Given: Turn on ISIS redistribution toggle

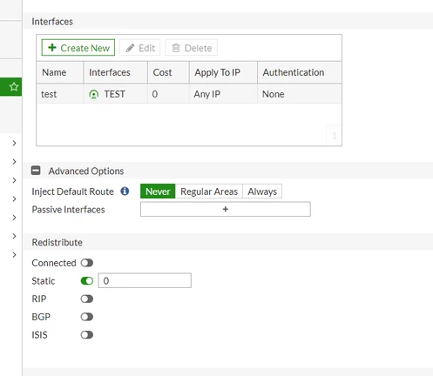Looking at the screenshot, I should [x=87, y=335].
